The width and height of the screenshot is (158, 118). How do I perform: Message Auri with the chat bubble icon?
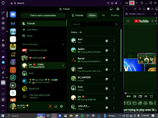point(107,41)
